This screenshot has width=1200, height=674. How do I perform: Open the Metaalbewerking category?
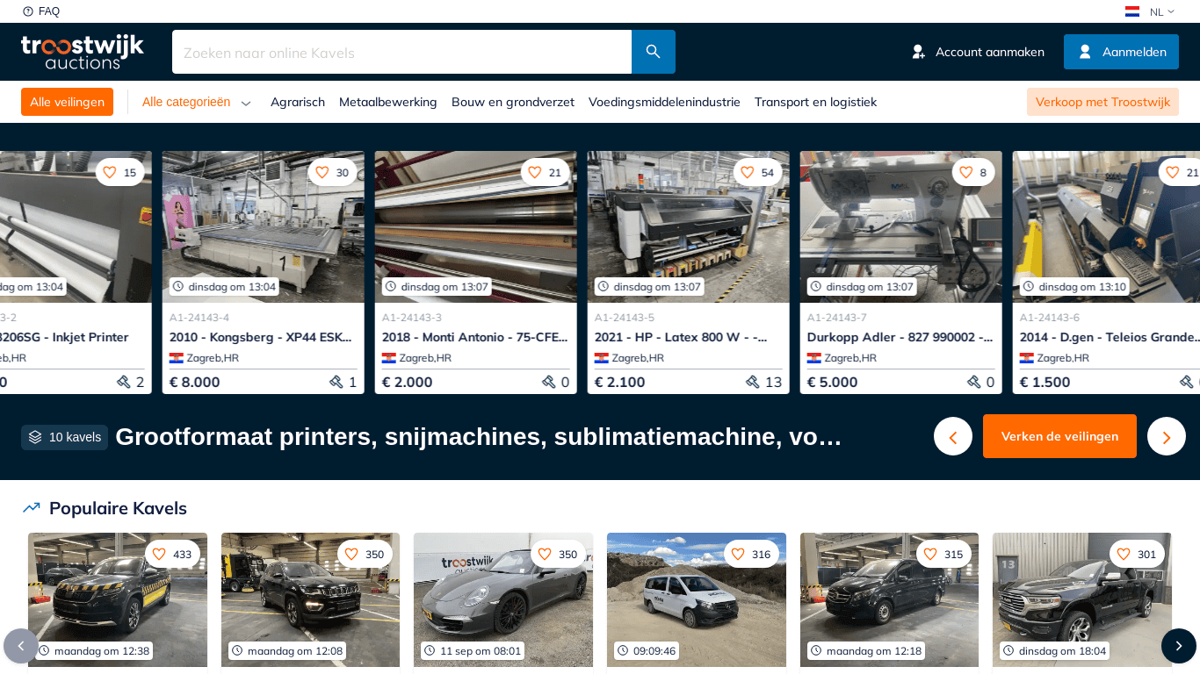pyautogui.click(x=388, y=102)
